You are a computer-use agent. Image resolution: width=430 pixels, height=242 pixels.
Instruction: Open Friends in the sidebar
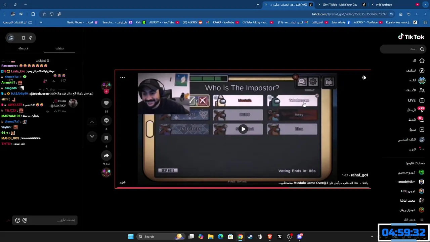[x=415, y=90]
